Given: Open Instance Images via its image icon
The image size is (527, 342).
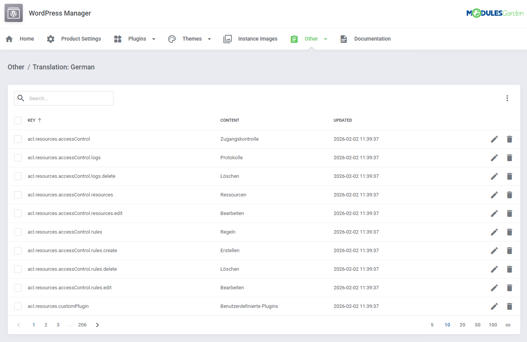Looking at the screenshot, I should tap(228, 38).
